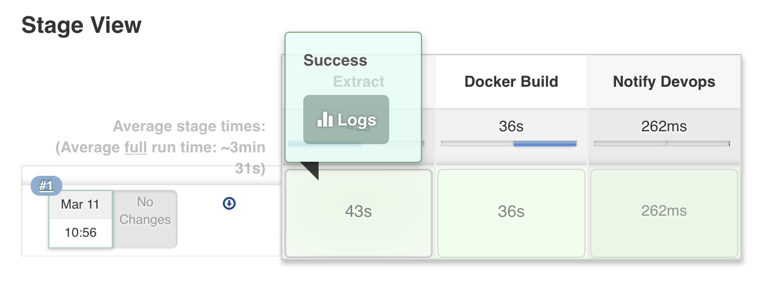Click the 10:56 build time
The height and width of the screenshot is (286, 770).
[x=81, y=233]
